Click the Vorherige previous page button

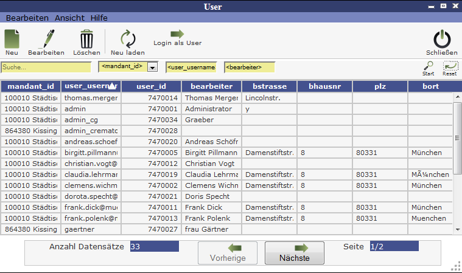point(228,252)
